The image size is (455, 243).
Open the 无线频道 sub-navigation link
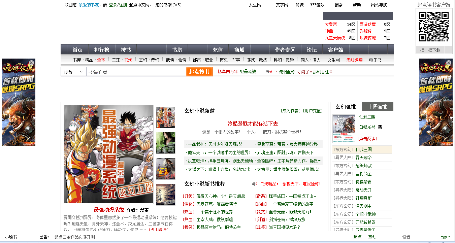pyautogui.click(x=355, y=60)
